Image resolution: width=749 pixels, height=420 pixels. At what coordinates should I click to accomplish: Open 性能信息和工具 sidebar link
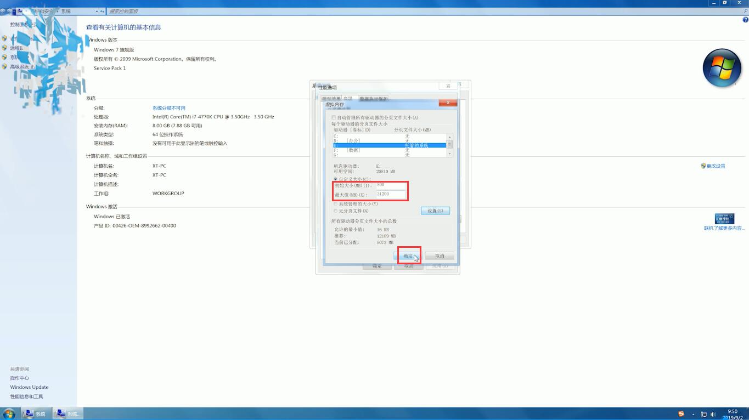(x=26, y=396)
